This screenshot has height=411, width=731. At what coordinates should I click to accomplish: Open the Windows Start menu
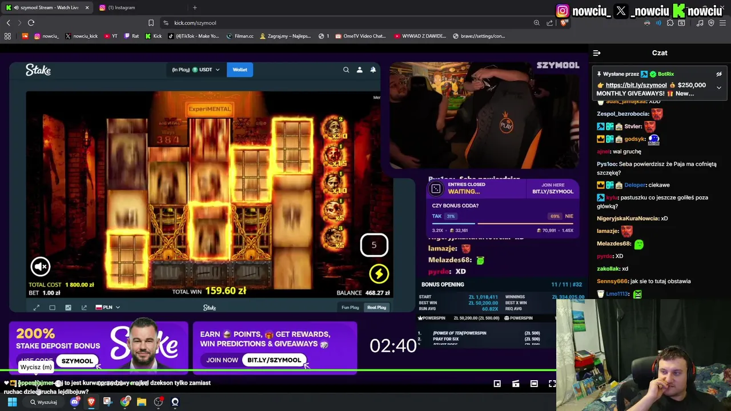click(x=12, y=402)
